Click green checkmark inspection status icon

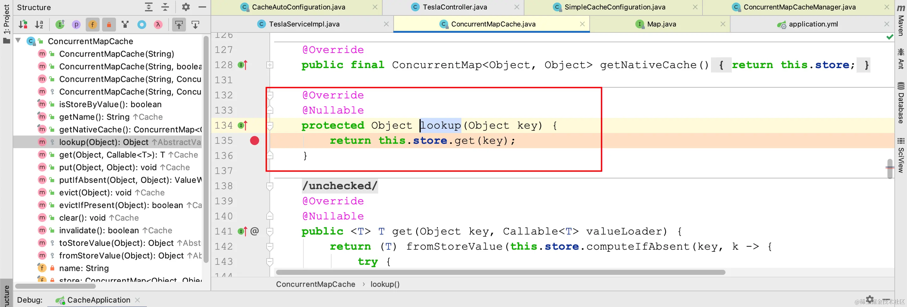point(889,37)
